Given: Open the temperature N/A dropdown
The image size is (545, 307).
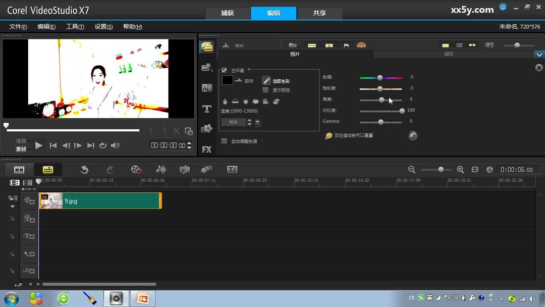Looking at the screenshot, I should pos(257,122).
